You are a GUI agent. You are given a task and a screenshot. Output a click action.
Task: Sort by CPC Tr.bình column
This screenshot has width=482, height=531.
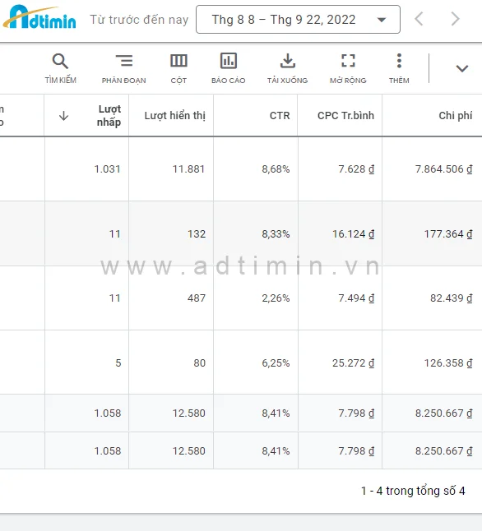345,115
